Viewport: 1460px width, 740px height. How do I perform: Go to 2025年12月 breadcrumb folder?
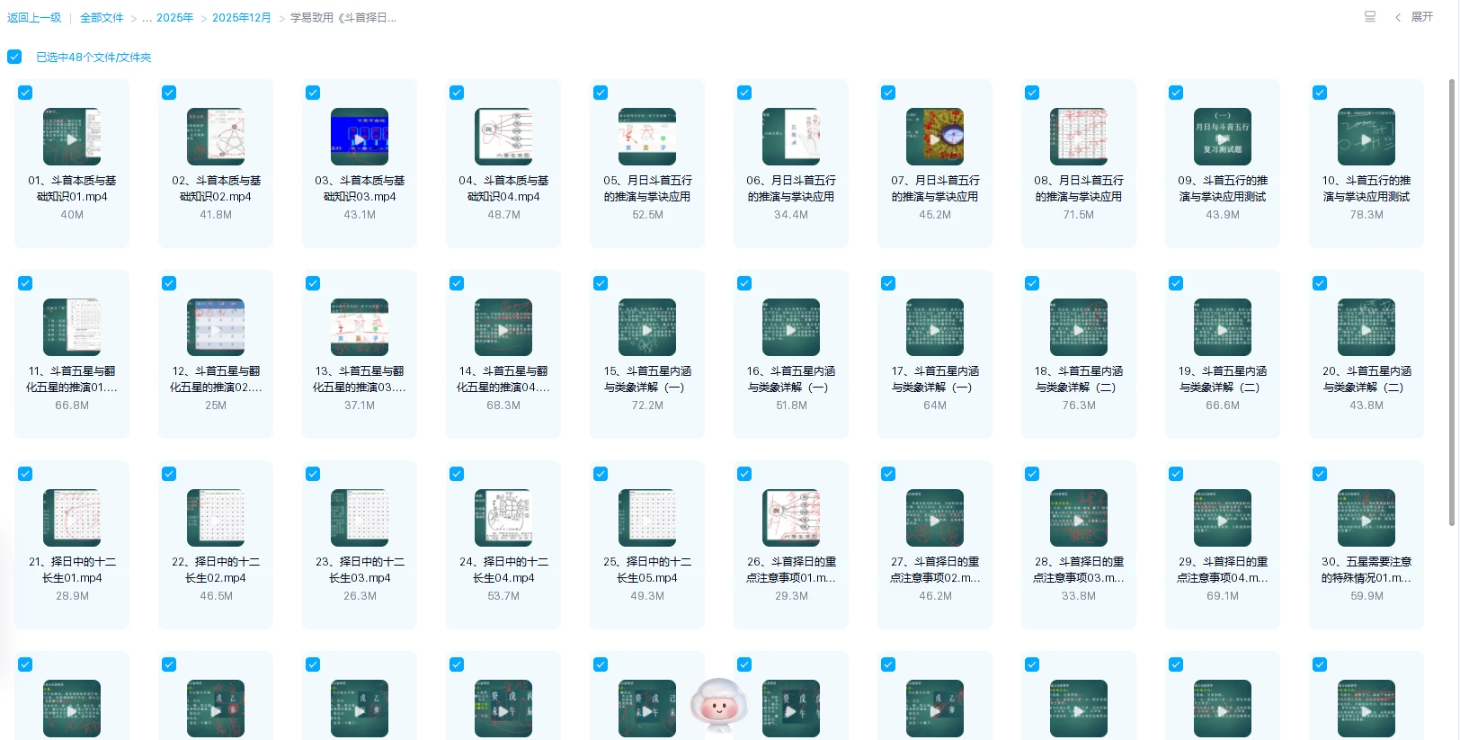tap(241, 18)
